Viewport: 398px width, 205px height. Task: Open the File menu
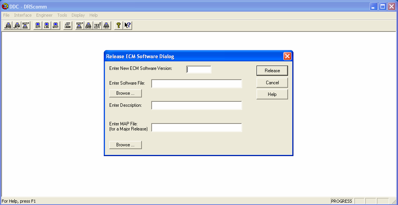click(x=6, y=15)
